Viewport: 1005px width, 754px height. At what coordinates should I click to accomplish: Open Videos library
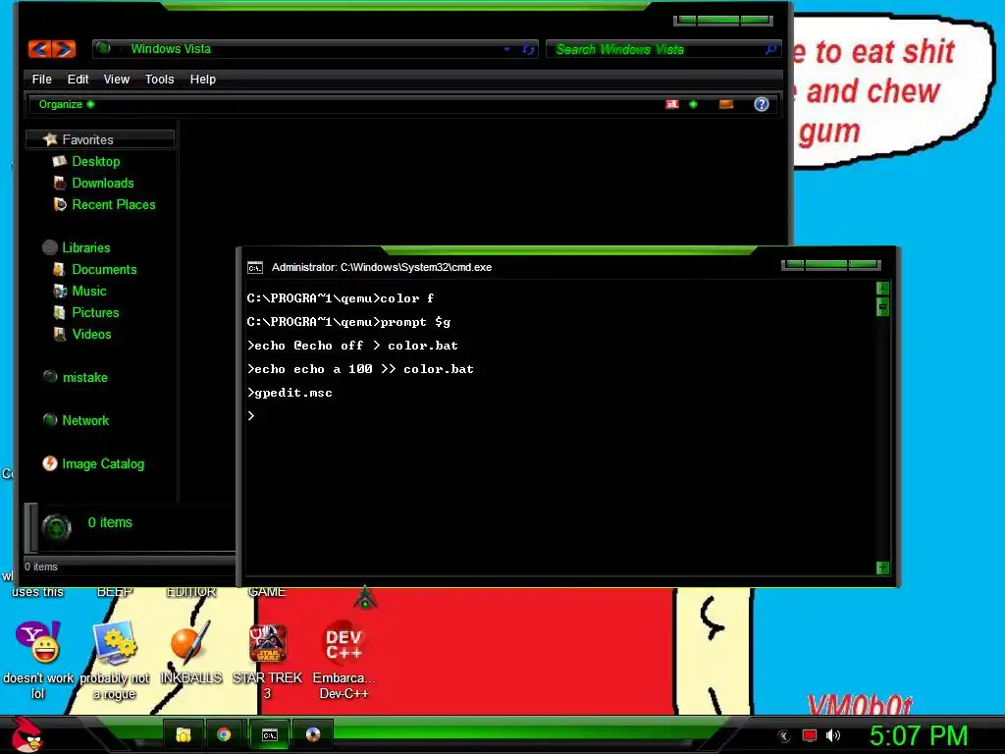(x=91, y=334)
